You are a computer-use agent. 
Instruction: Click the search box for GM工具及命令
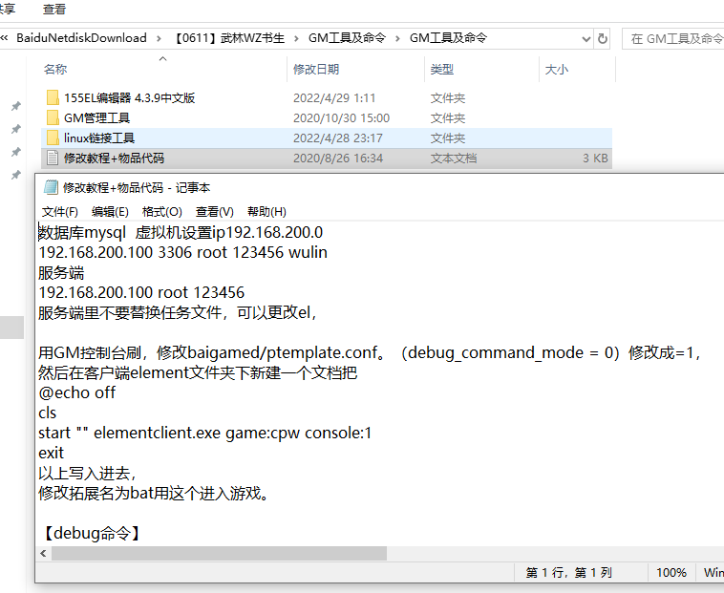click(x=673, y=38)
